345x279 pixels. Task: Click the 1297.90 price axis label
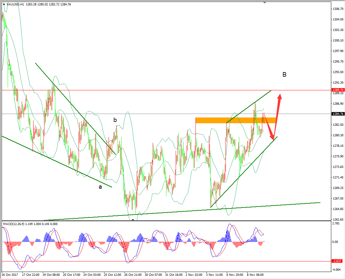click(338, 51)
